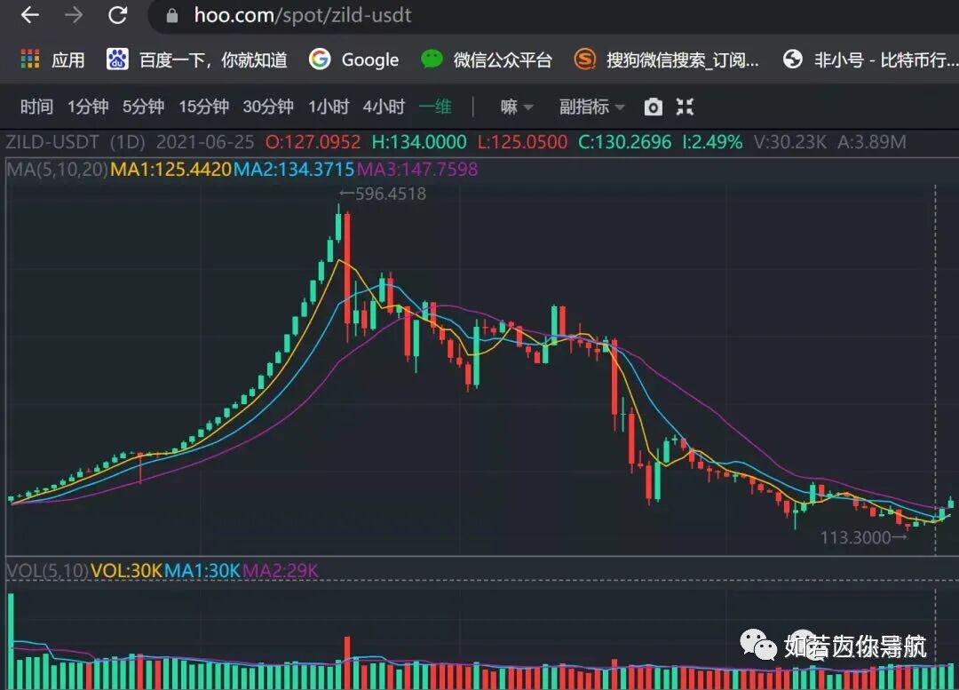
Task: Open the 应用 apps grid icon
Action: tap(30, 59)
